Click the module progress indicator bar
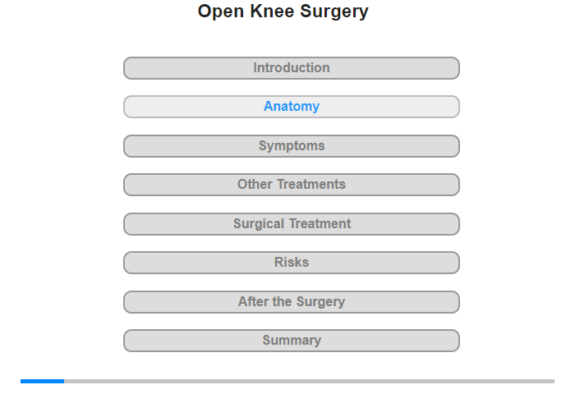This screenshot has width=575, height=394. [x=287, y=381]
